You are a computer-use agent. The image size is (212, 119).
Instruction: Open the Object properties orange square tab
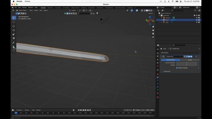158,74
